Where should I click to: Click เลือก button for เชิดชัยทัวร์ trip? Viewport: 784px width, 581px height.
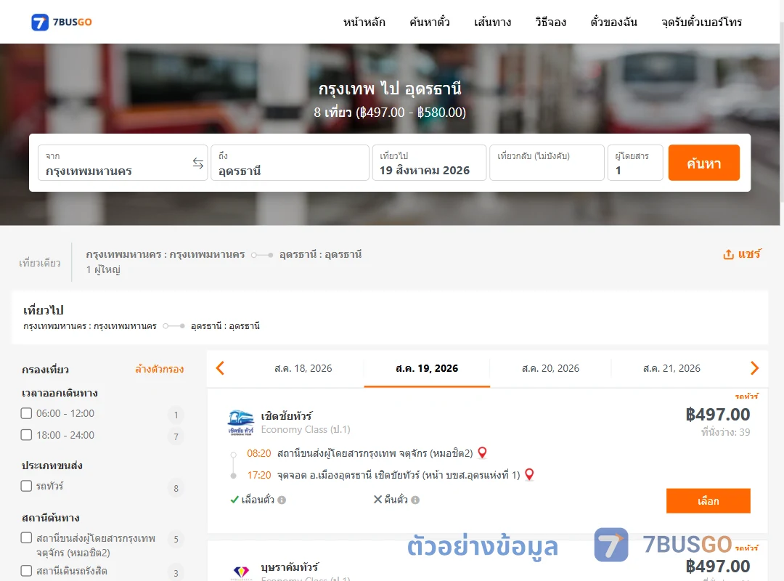click(708, 501)
